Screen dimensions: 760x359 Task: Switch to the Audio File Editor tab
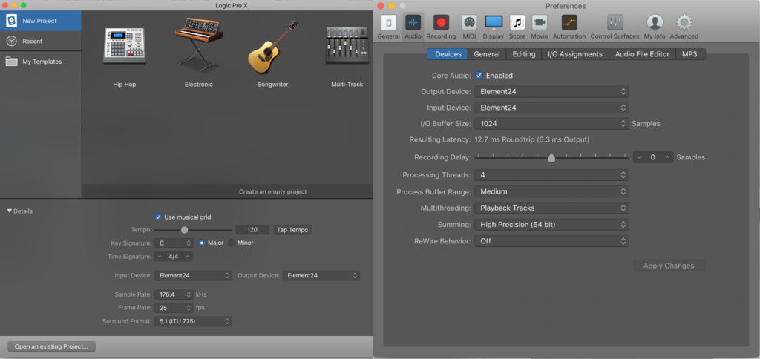point(642,54)
